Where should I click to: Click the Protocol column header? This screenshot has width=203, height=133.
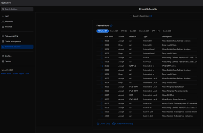[133, 37]
